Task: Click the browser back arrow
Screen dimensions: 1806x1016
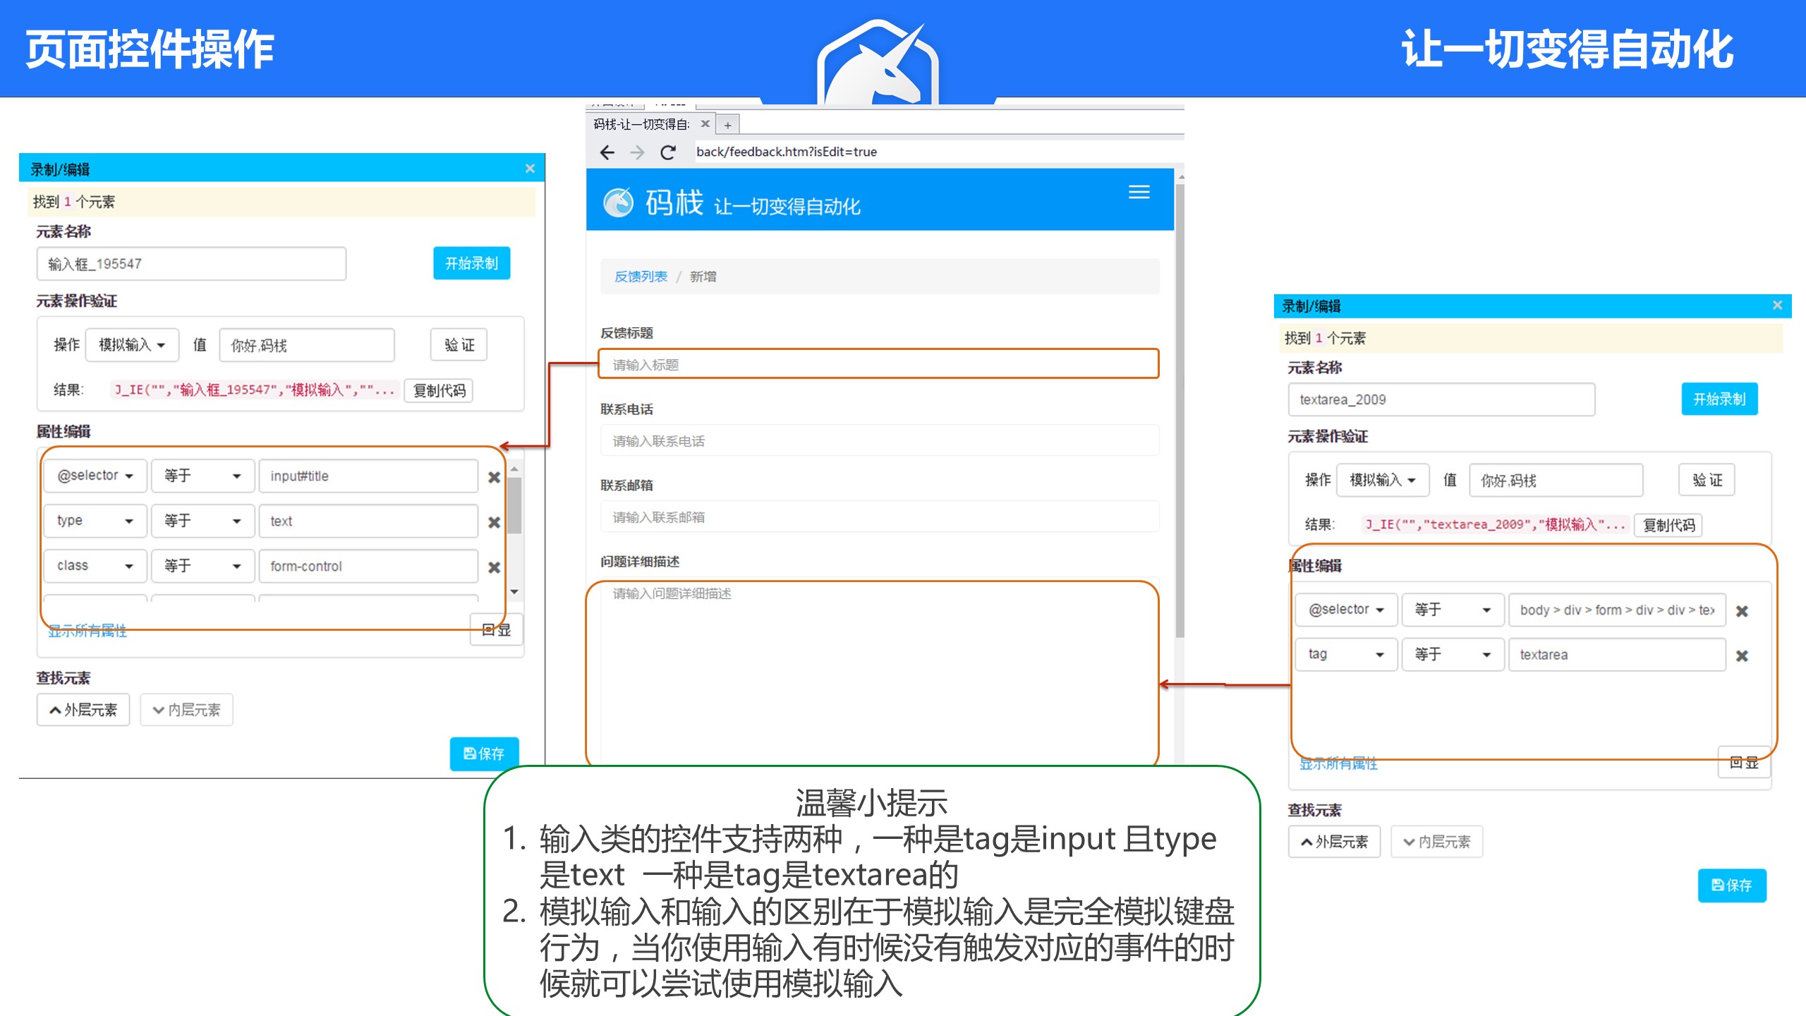Action: tap(607, 152)
